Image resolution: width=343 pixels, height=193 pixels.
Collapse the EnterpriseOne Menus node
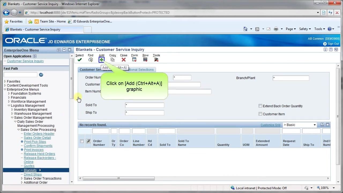(5, 90)
